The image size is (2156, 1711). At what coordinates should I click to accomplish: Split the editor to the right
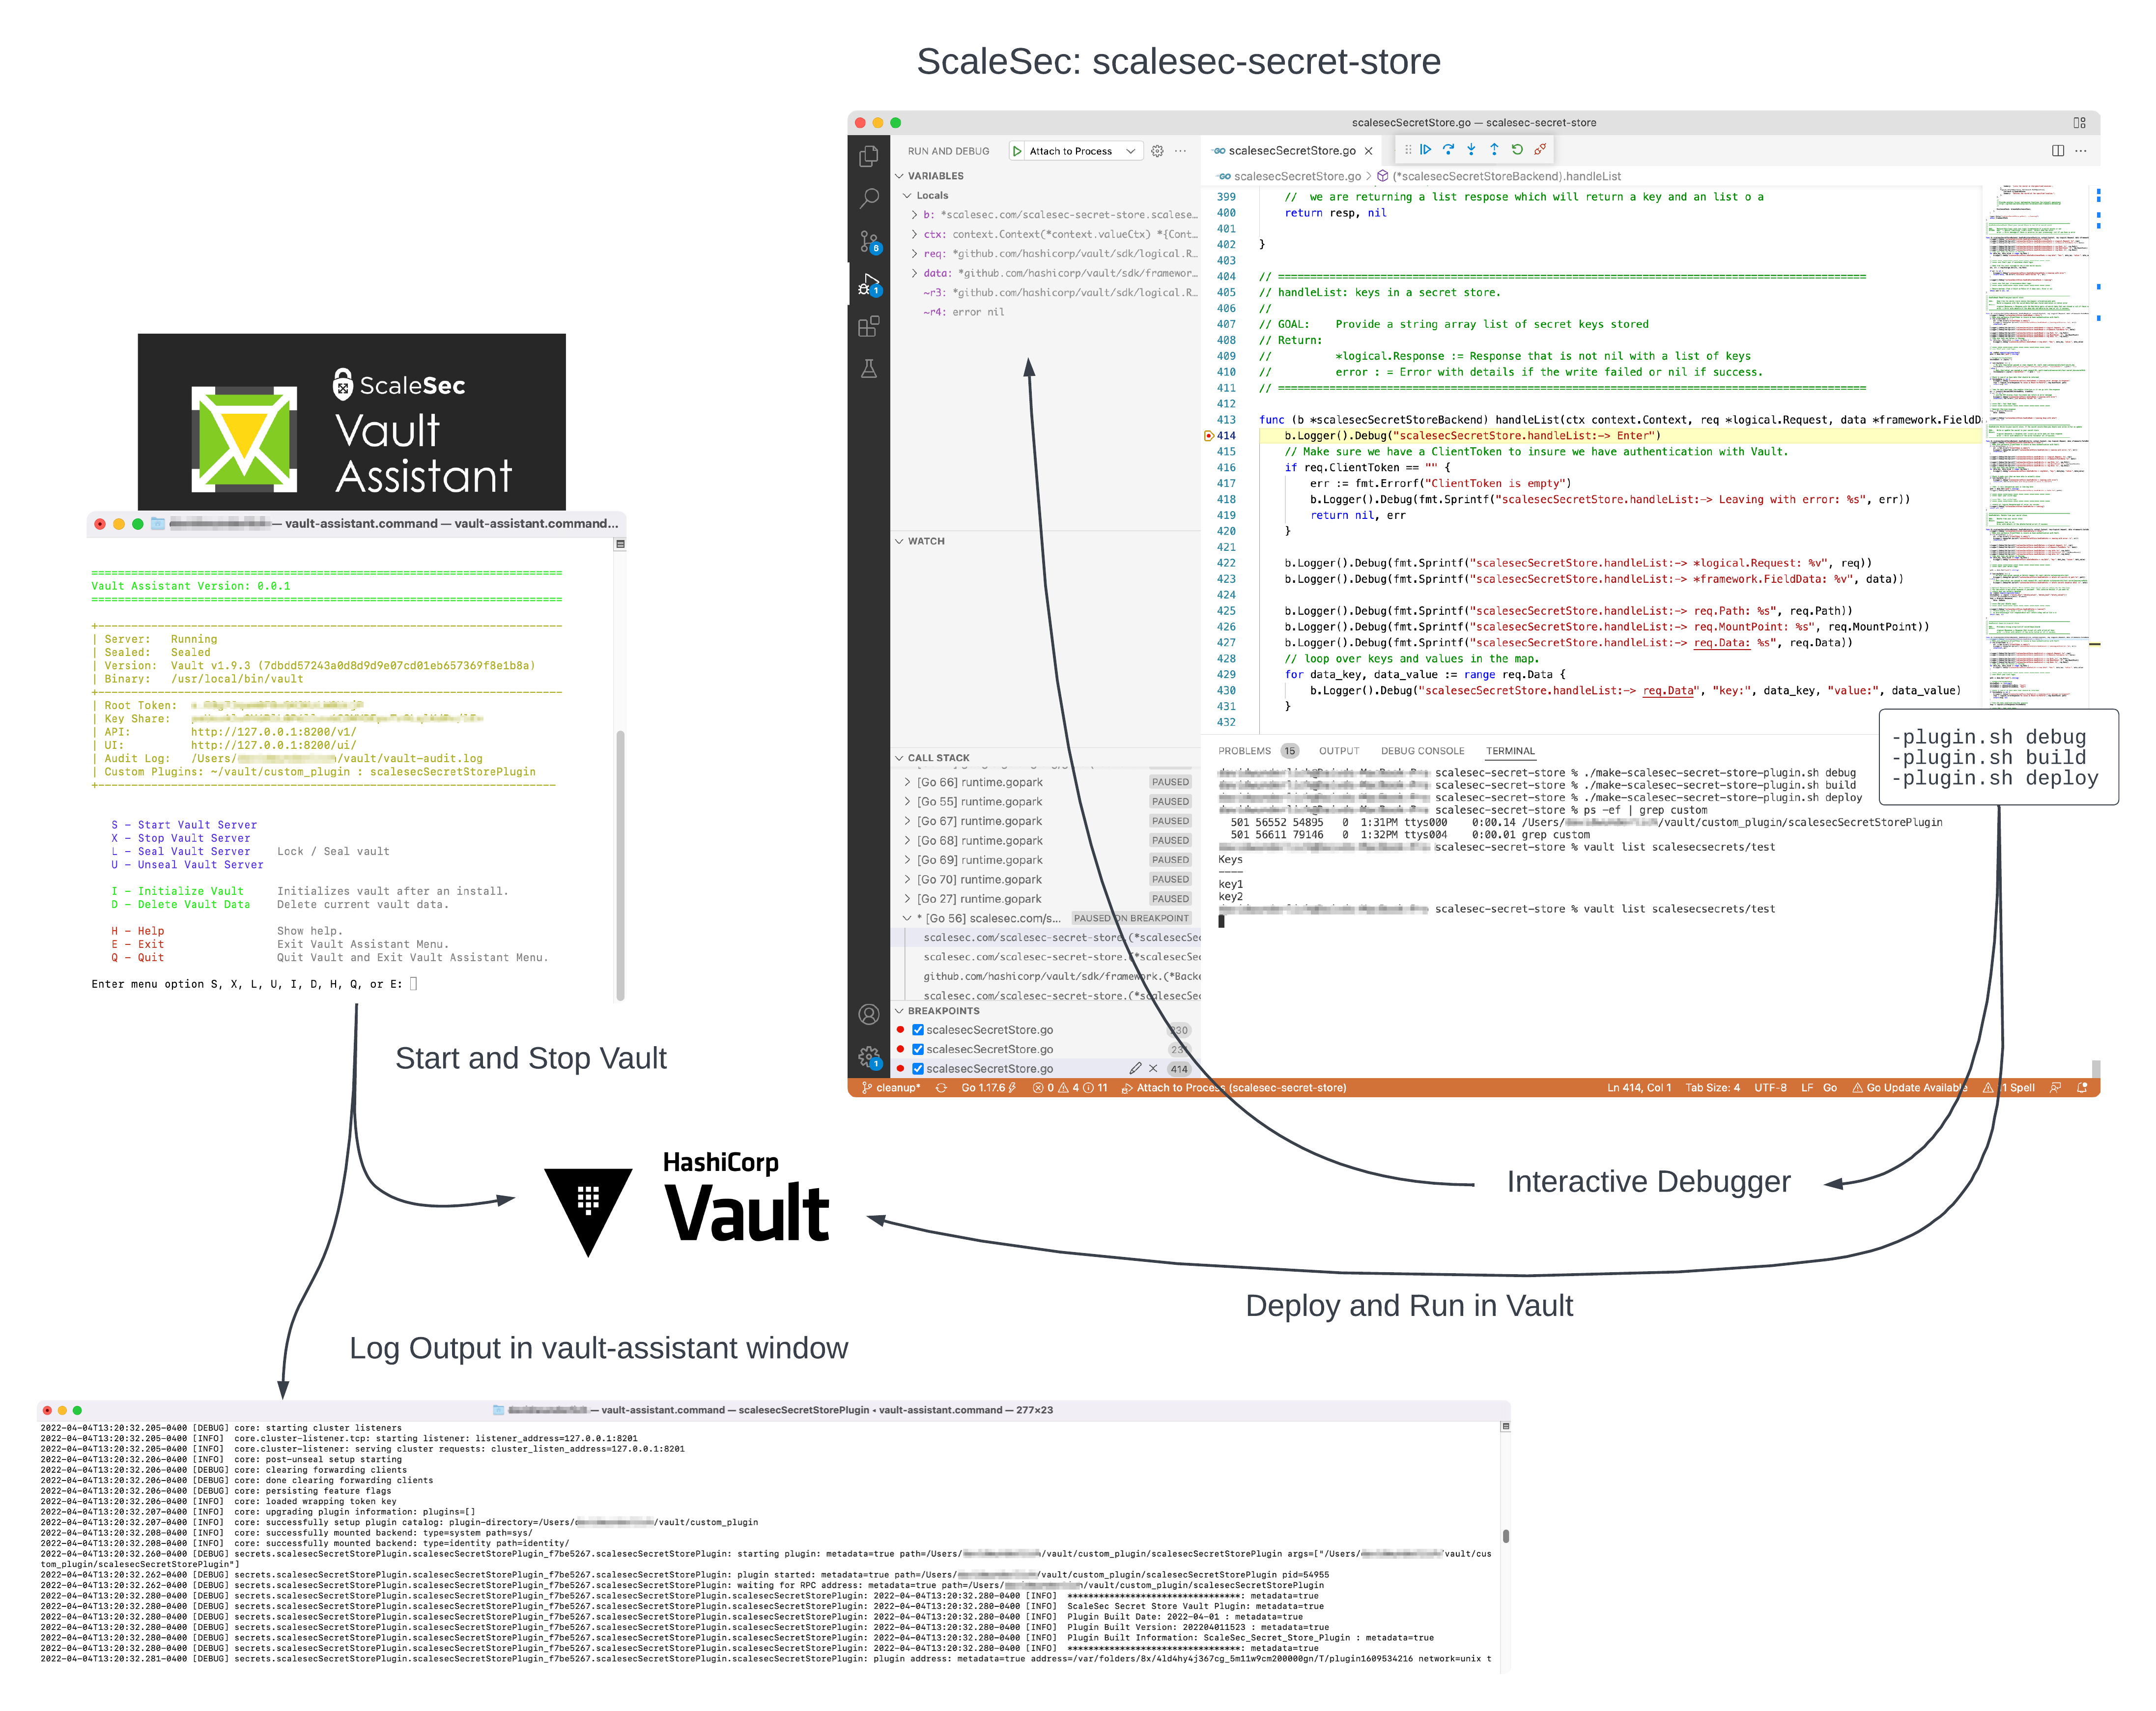pos(2058,151)
